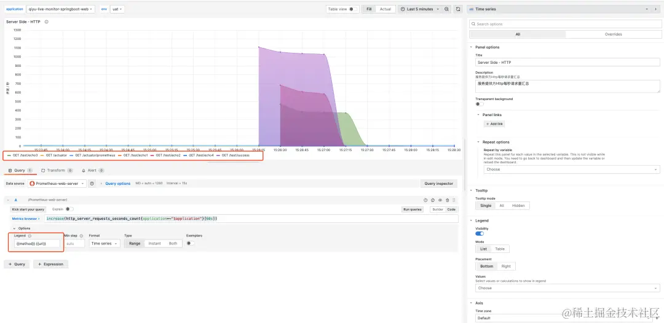The image size is (664, 323).
Task: Open the env uat dropdown
Action: click(117, 9)
